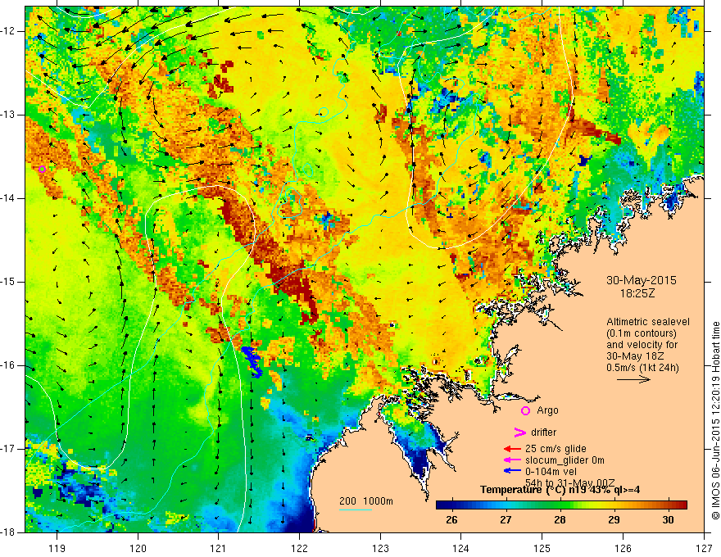Click the longitude axis label 120
The image size is (721, 557).
click(138, 548)
